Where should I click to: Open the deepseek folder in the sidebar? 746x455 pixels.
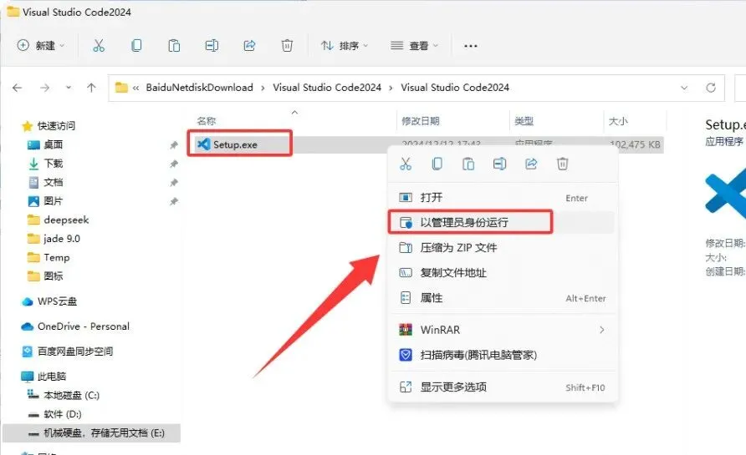58,220
